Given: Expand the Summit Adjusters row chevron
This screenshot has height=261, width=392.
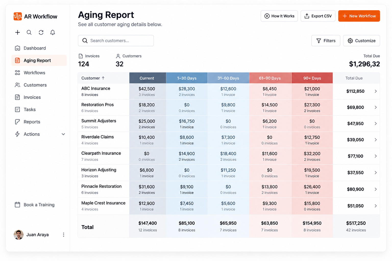Looking at the screenshot, I should pyautogui.click(x=376, y=124).
